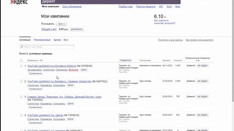Click daily budget 'не задан' for campaign 2
This screenshot has height=131, width=234.
202,81
